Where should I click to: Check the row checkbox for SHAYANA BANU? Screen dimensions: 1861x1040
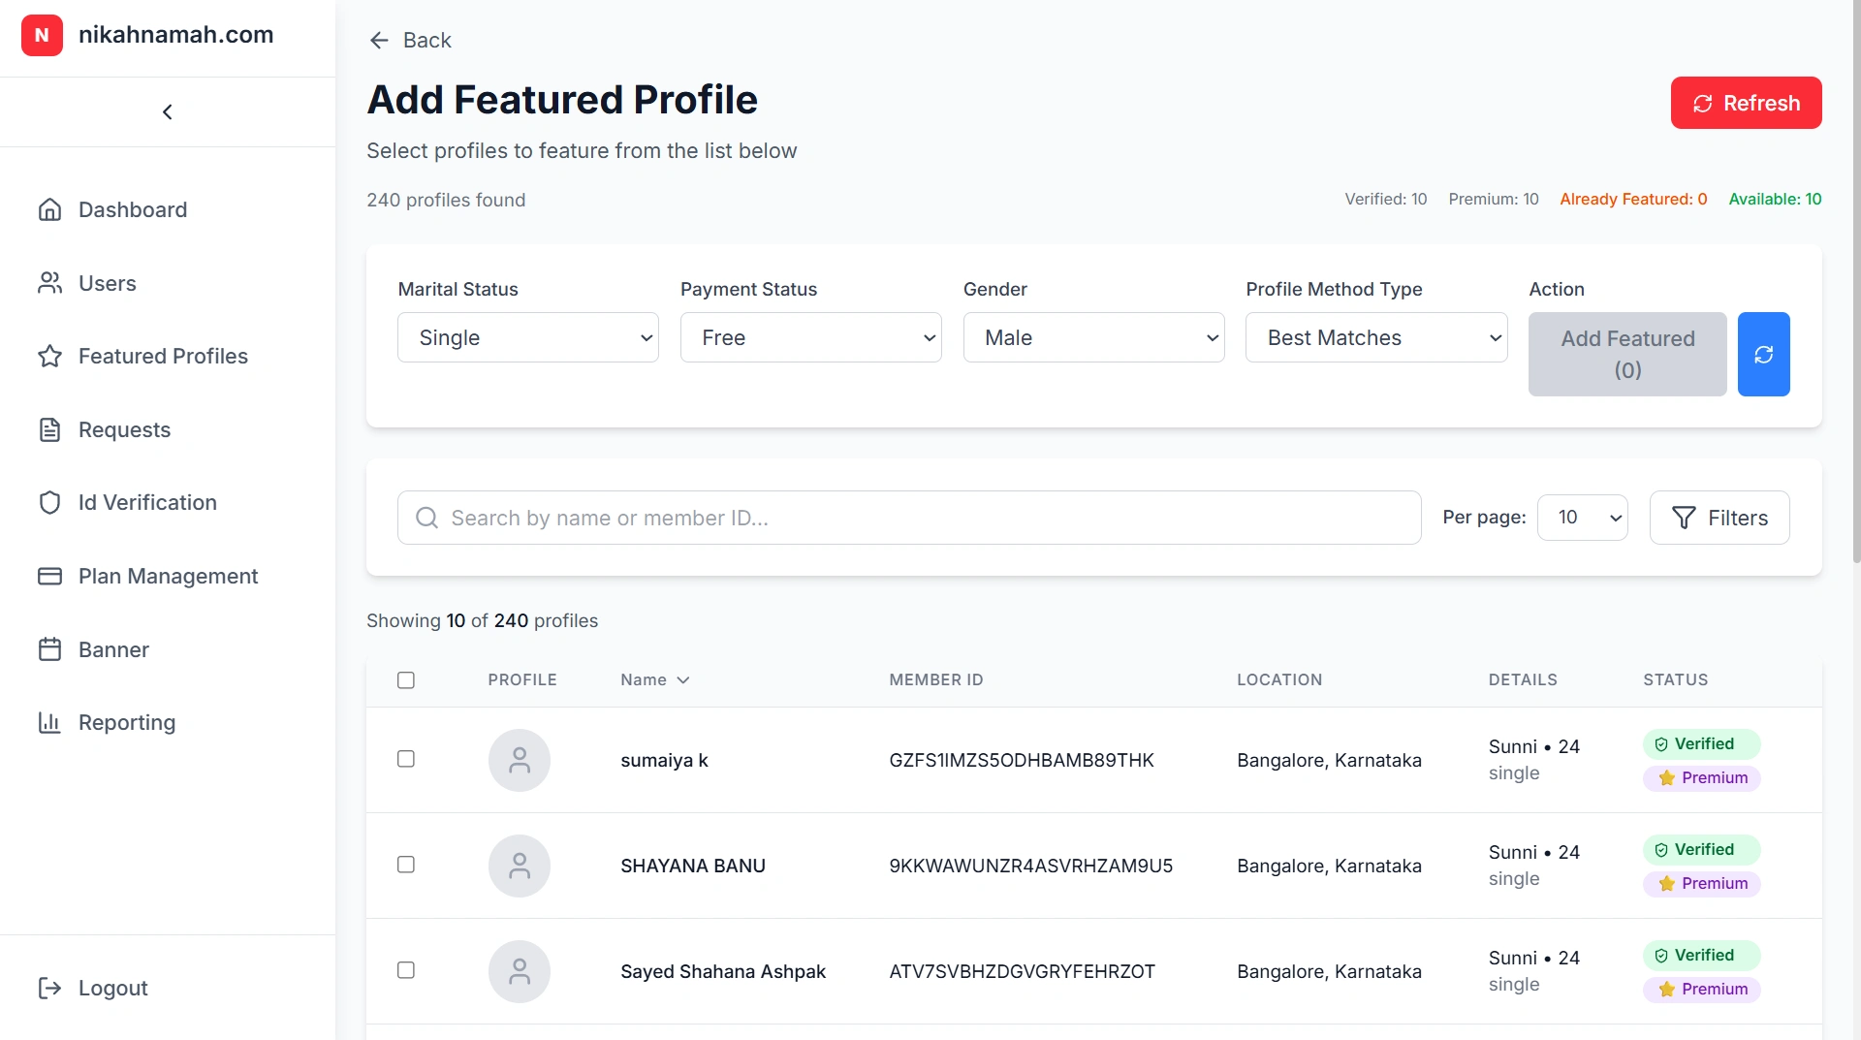[x=405, y=864]
